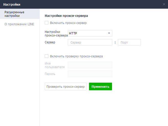Click the Имя пользователя input field
The width and height of the screenshot is (168, 126).
(x=90, y=65)
